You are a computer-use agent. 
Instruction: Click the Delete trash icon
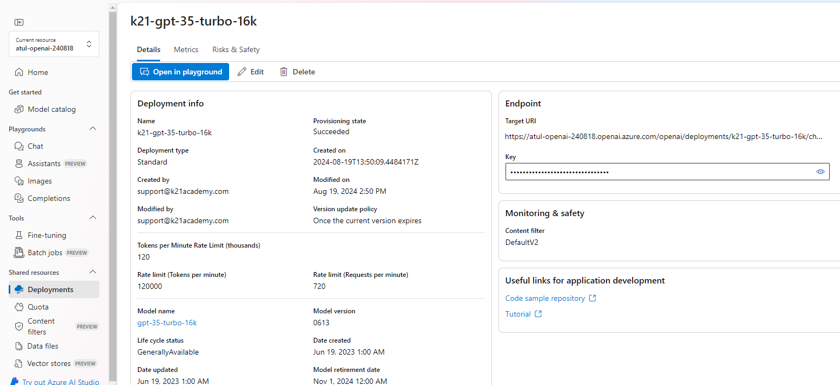[283, 72]
